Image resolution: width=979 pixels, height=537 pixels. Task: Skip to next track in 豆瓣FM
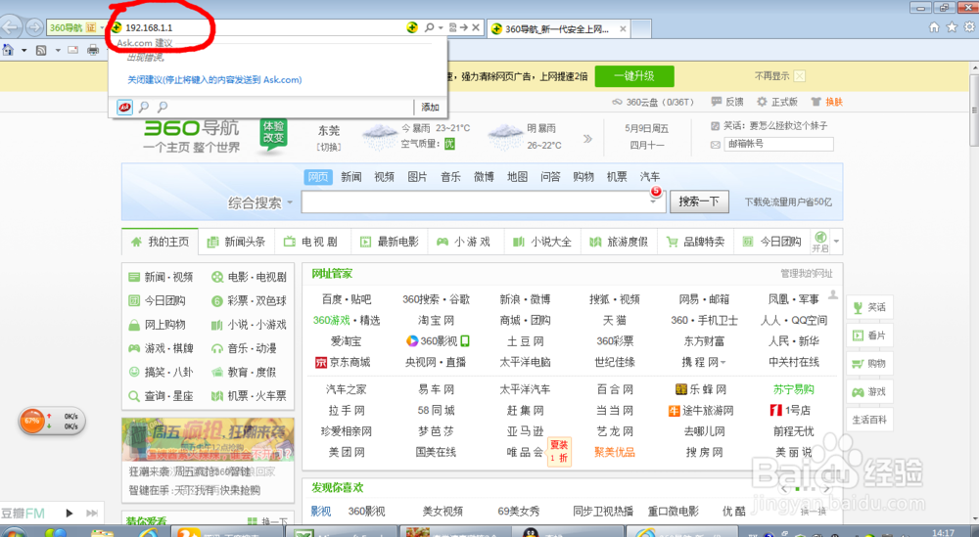pyautogui.click(x=92, y=514)
